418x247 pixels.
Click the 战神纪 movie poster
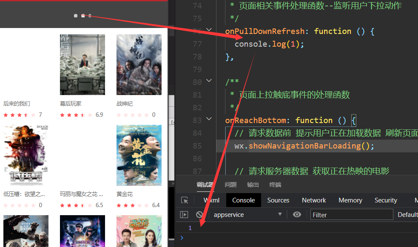tap(139, 65)
